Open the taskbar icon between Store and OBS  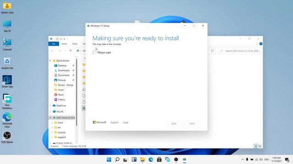point(168,159)
